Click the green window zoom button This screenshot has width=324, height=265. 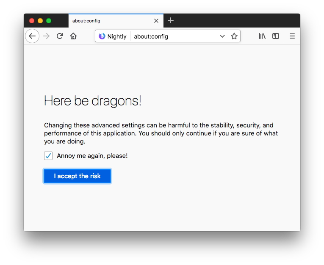tap(49, 21)
